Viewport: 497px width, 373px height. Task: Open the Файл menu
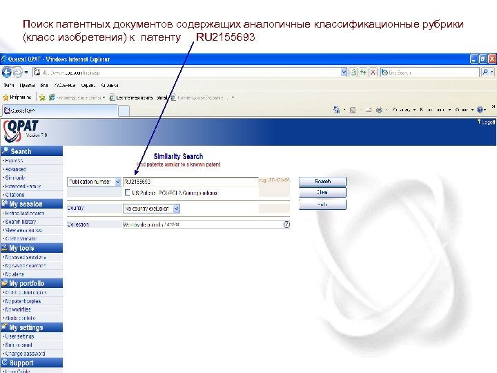point(9,86)
